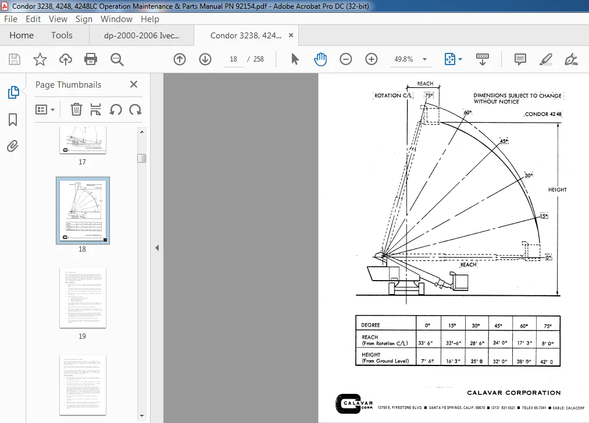The height and width of the screenshot is (423, 589).
Task: Select page 17 thumbnail
Action: click(83, 139)
